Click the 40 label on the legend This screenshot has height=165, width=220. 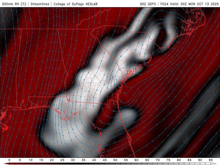94,160
